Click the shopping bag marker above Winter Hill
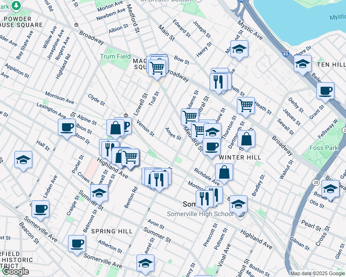Screen dimensions: 346x277 point(247,139)
